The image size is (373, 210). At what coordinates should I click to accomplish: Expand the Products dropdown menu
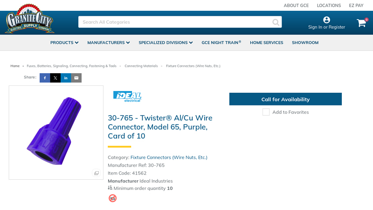(64, 42)
